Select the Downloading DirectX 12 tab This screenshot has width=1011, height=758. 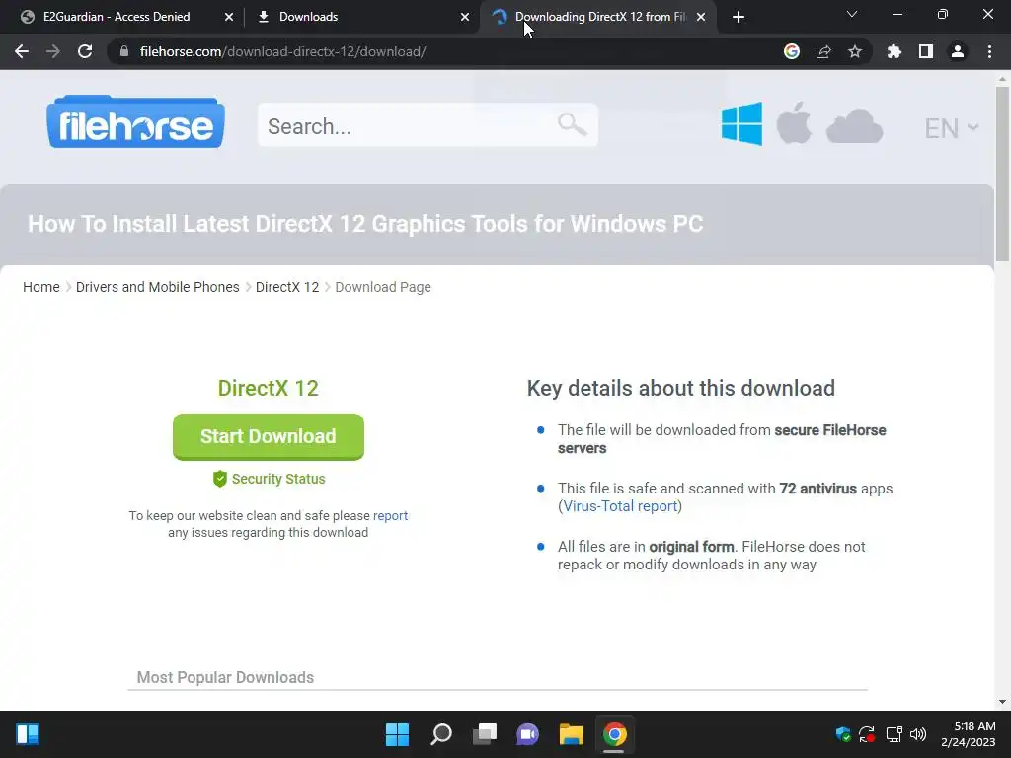(x=599, y=17)
